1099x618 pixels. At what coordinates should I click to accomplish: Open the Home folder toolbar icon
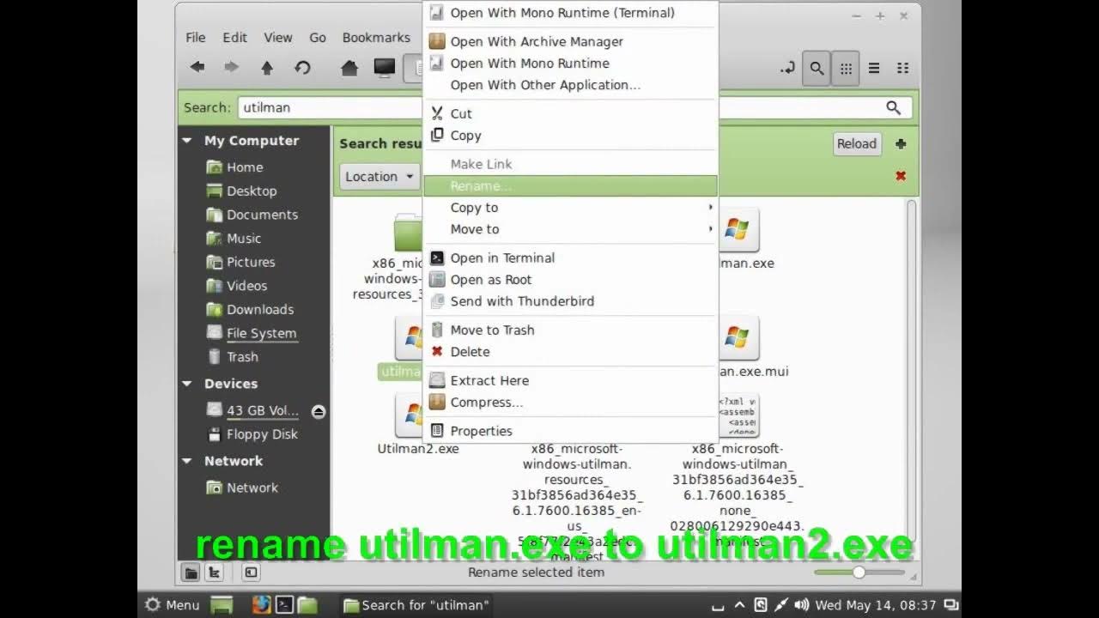349,67
